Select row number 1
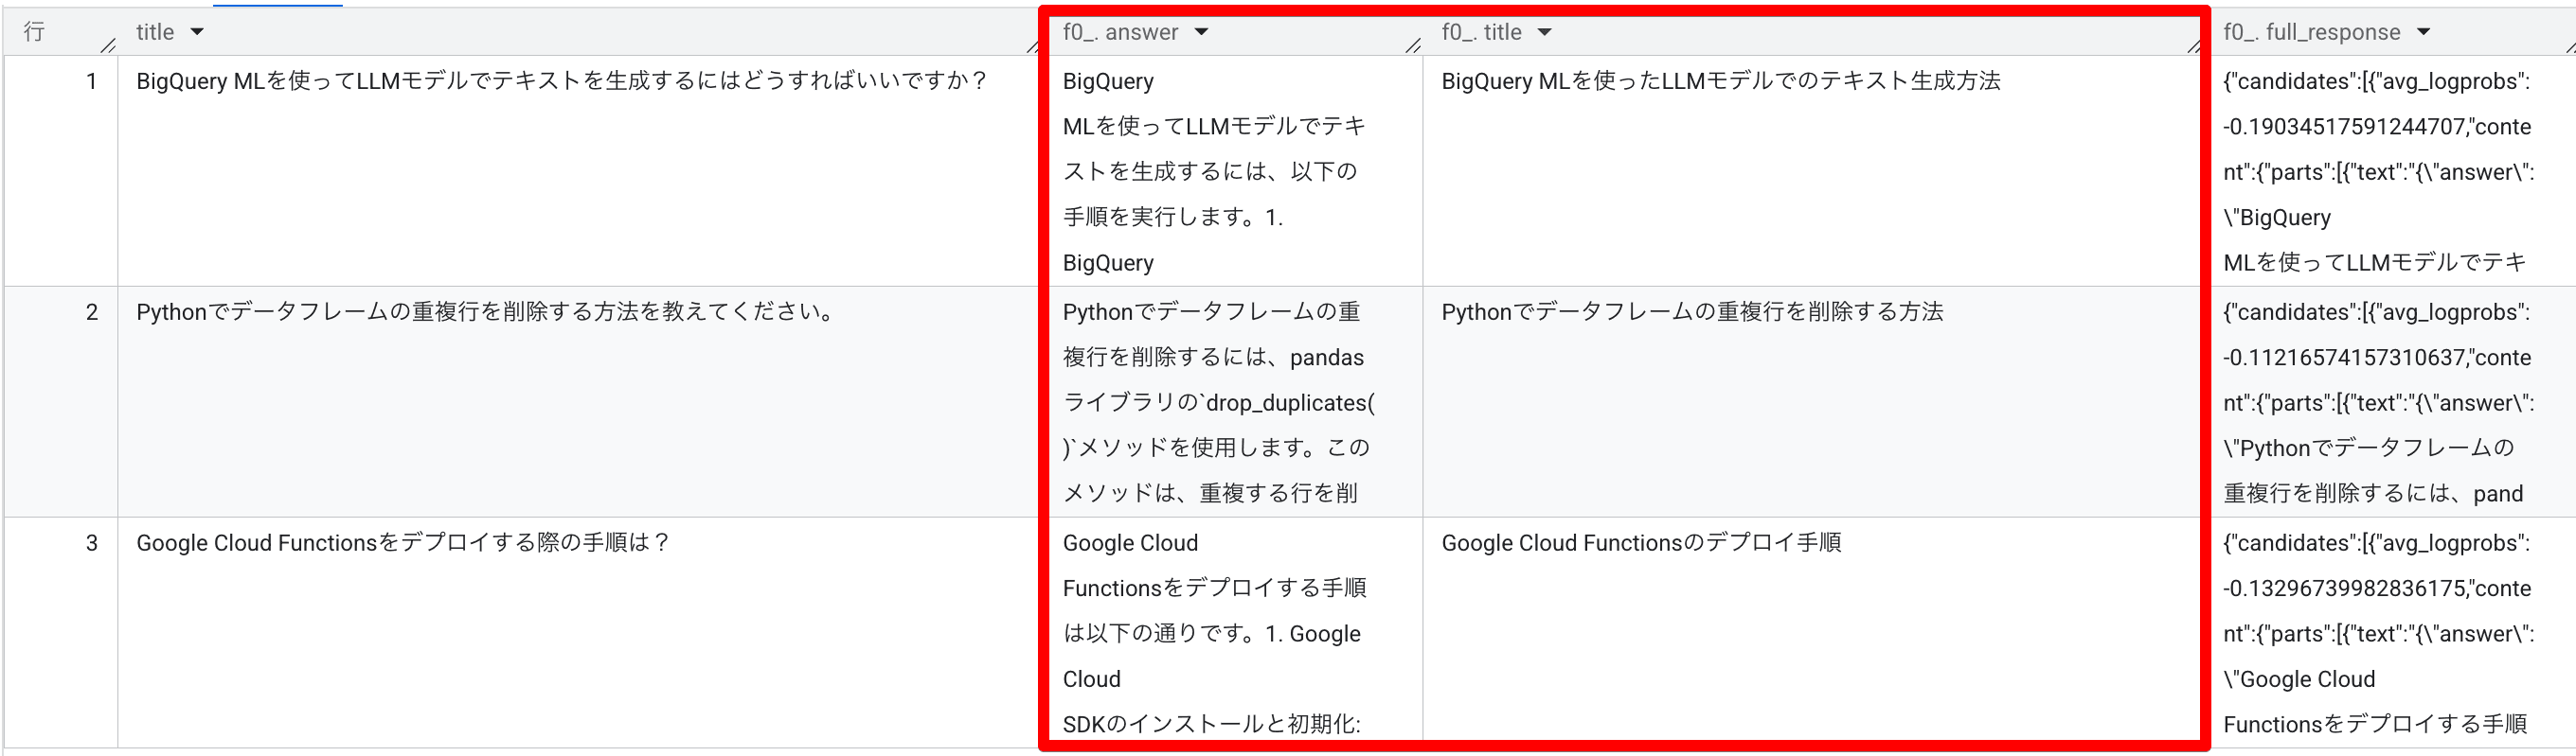2576x756 pixels. (x=92, y=80)
